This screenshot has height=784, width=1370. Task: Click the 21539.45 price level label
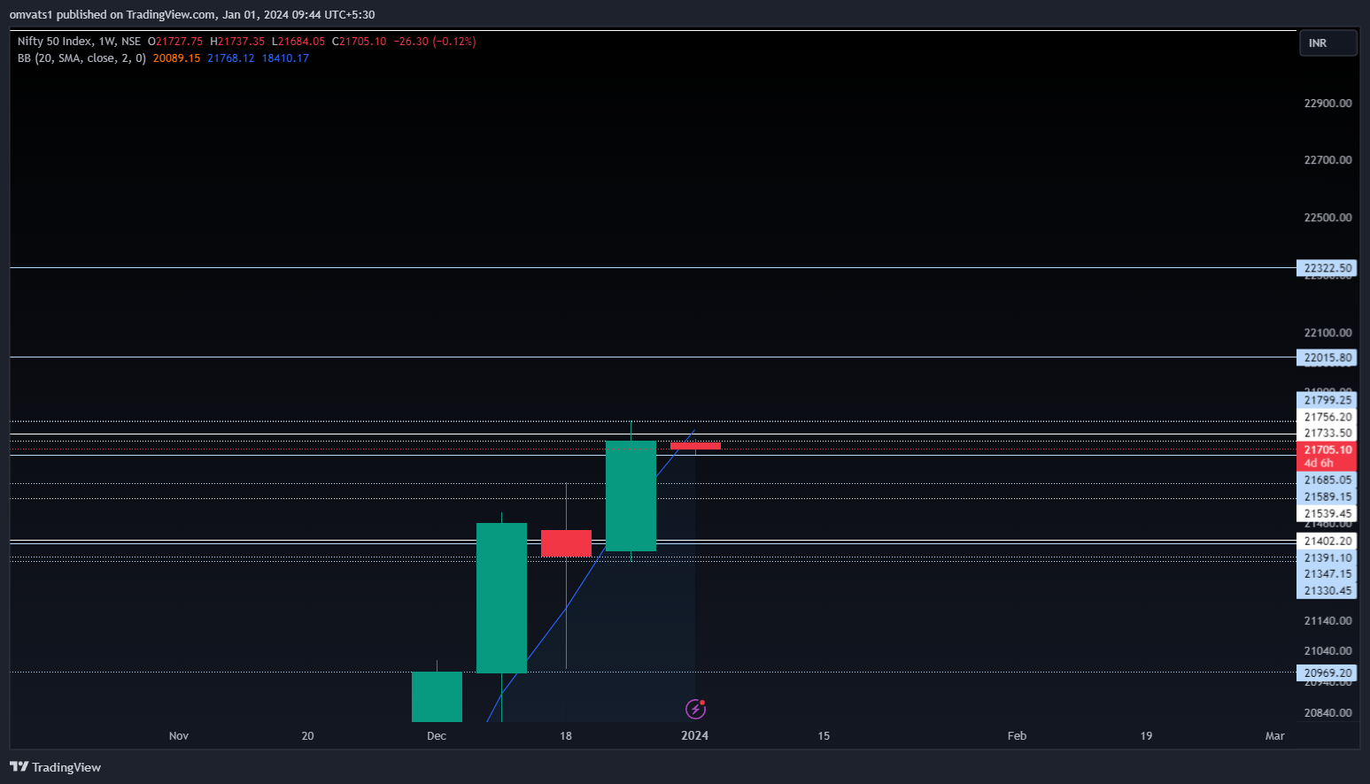click(x=1327, y=513)
